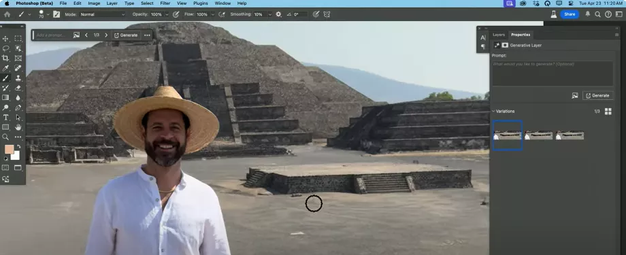The height and width of the screenshot is (255, 626).
Task: Select the Crop tool
Action: pyautogui.click(x=5, y=58)
